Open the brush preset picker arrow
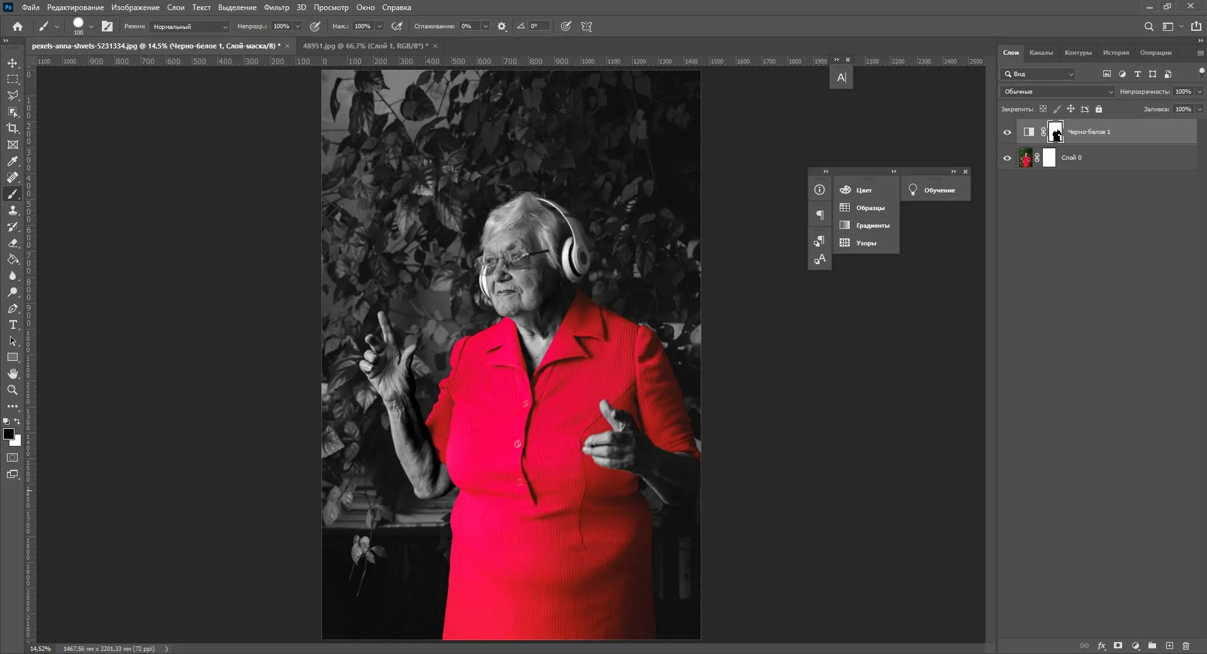 (91, 26)
